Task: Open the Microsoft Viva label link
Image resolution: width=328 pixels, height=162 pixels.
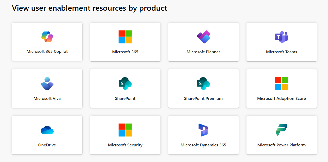Action: [47, 98]
